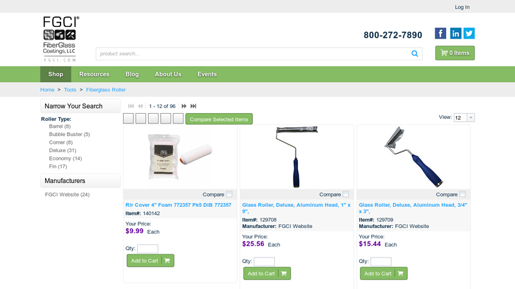Check Compare for Glass Roller 1" x 9"
Viewport: 515px width, 289px height.
(x=346, y=195)
